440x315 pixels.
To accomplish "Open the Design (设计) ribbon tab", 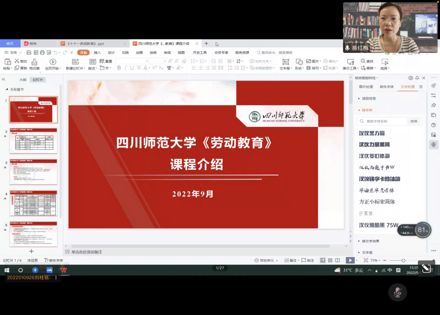I will click(x=111, y=52).
